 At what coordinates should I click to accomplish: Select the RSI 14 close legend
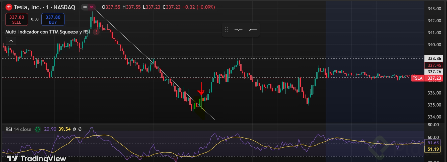point(18,129)
